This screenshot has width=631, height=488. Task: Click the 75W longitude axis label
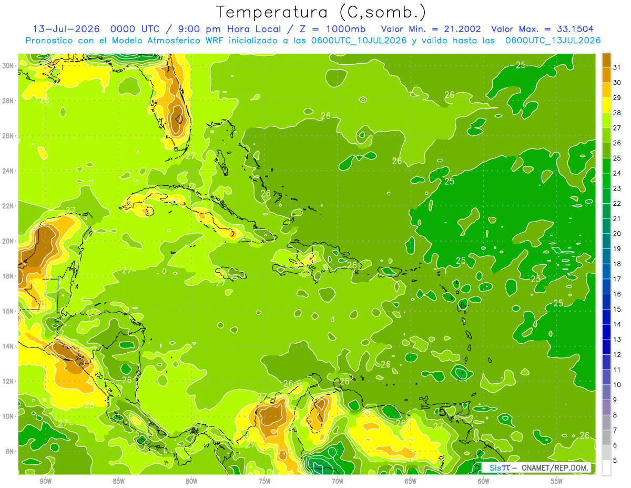coord(264,481)
